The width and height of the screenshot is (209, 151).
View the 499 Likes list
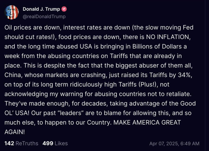click(x=55, y=143)
